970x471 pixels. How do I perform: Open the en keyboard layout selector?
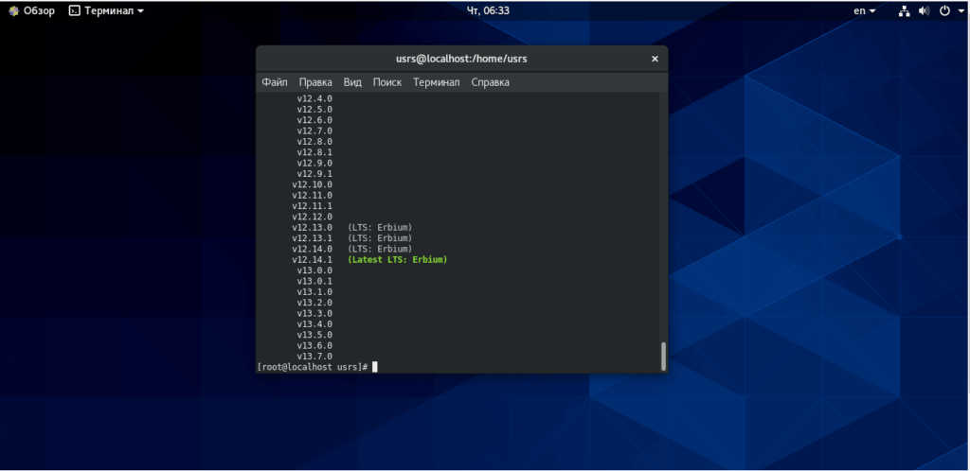coord(865,10)
